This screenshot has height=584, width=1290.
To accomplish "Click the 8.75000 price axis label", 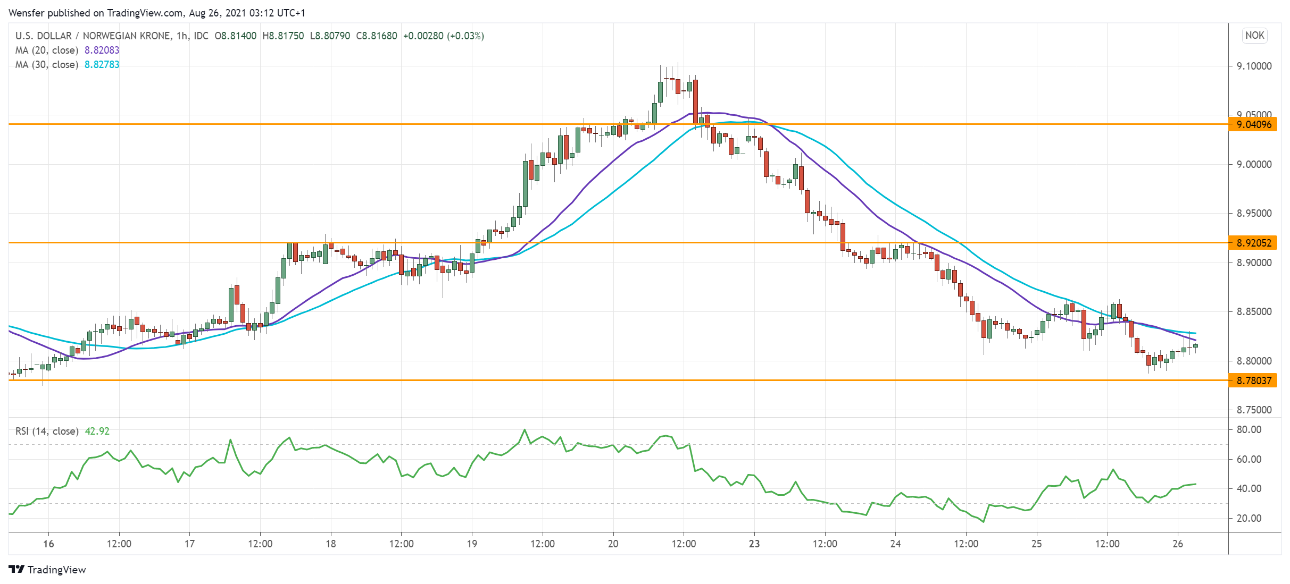I will coord(1254,410).
